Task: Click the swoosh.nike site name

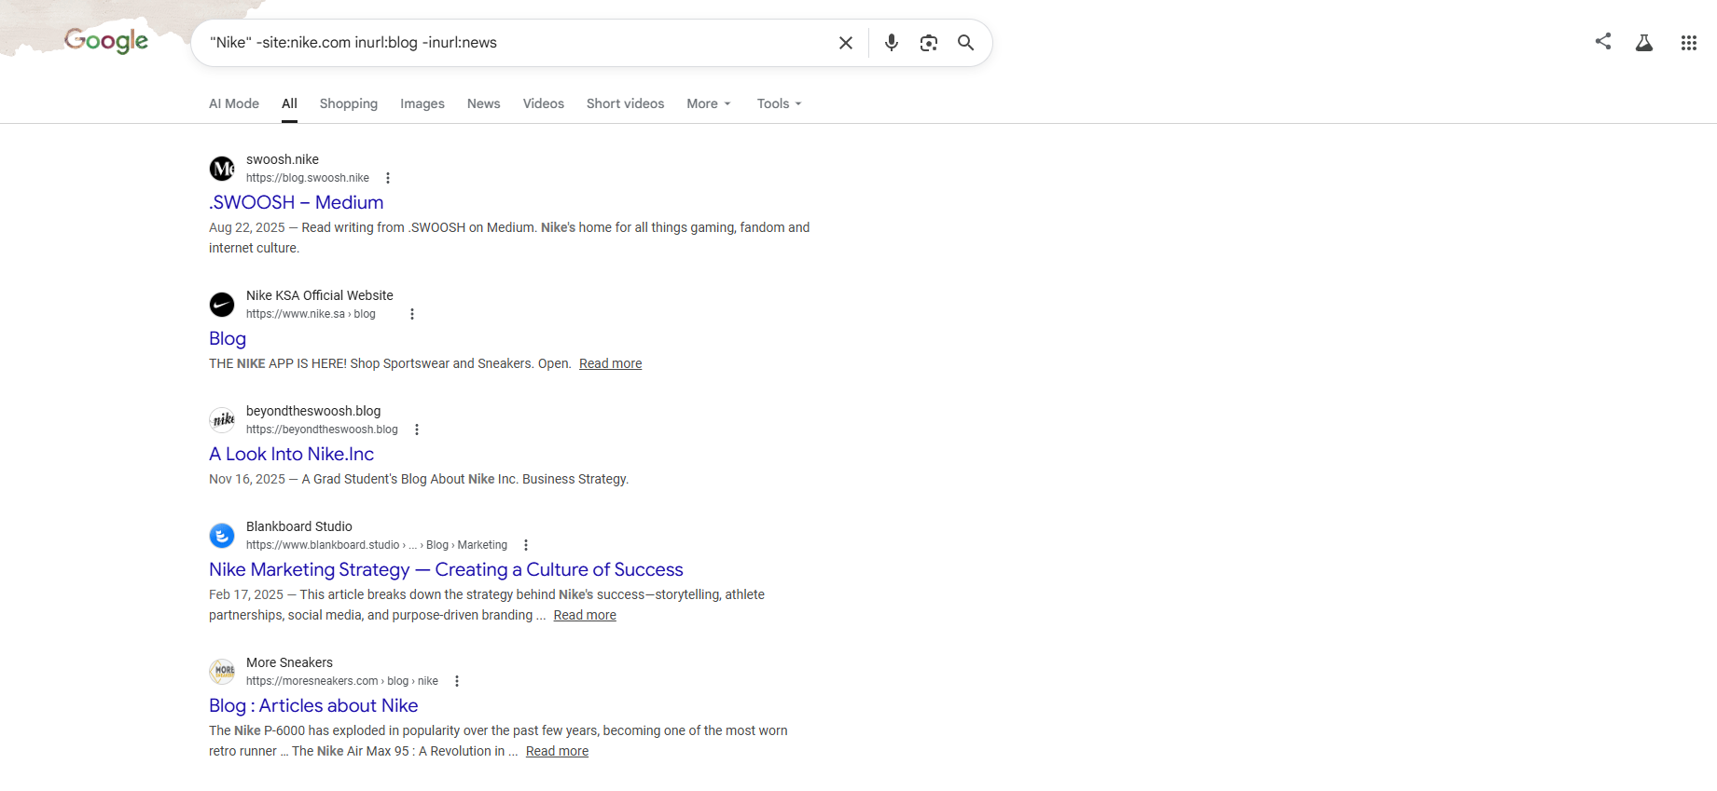Action: pyautogui.click(x=283, y=159)
